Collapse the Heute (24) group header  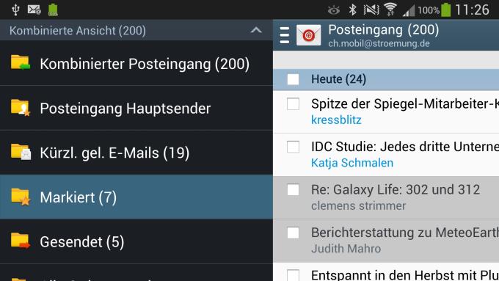(386, 79)
